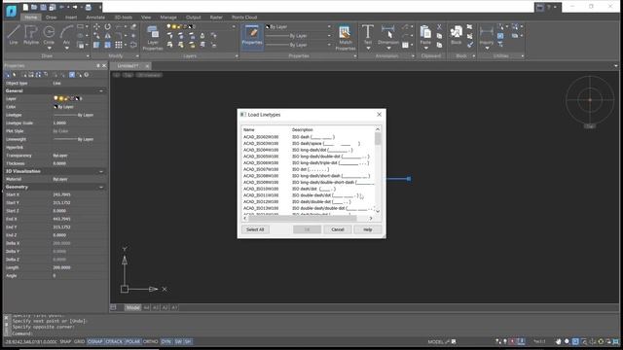The height and width of the screenshot is (350, 623).
Task: Click the Array grid tool in Modify panel
Action: (119, 45)
